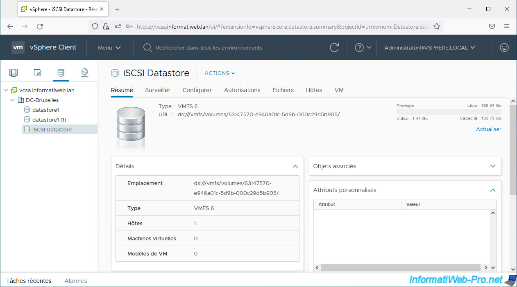Switch to the Configurer tab
The height and width of the screenshot is (287, 517).
[197, 90]
